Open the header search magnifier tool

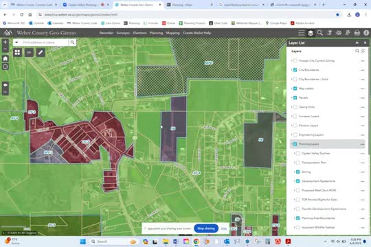[x=320, y=33]
